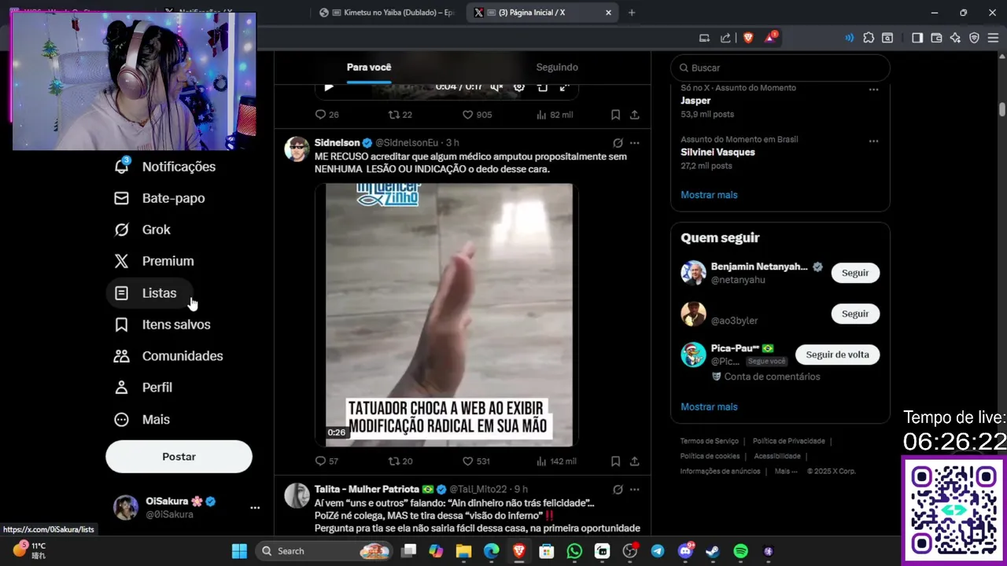Open the Silvinei Vasques trending topic
This screenshot has height=566, width=1007.
pos(717,153)
